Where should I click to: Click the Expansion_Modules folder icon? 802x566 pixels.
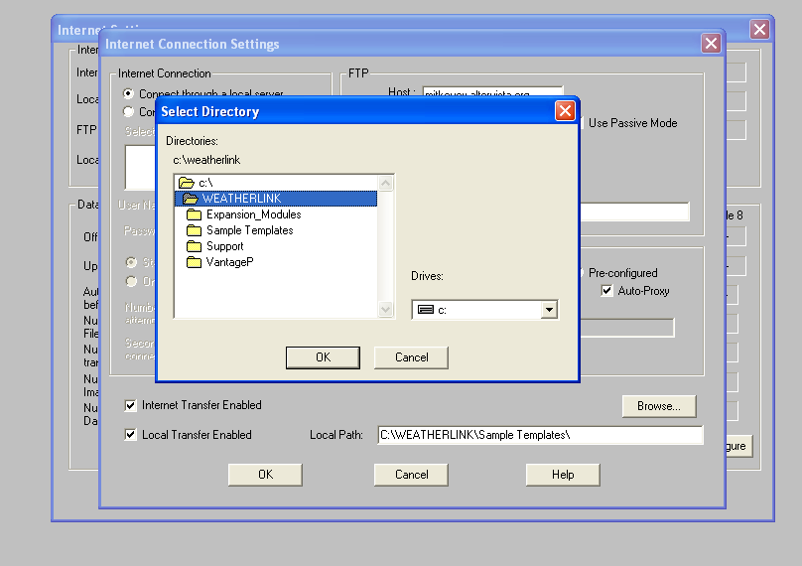(195, 214)
